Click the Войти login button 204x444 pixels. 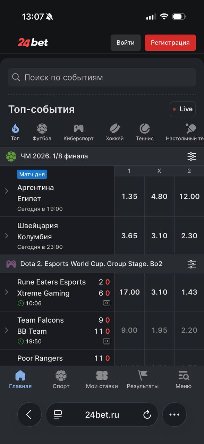(126, 43)
